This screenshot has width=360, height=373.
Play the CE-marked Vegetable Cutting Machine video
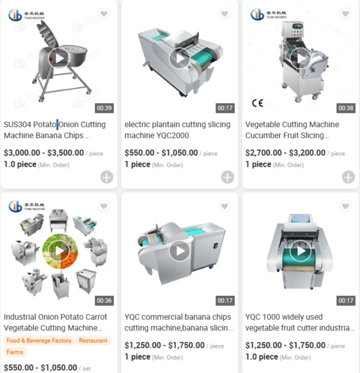click(x=301, y=58)
